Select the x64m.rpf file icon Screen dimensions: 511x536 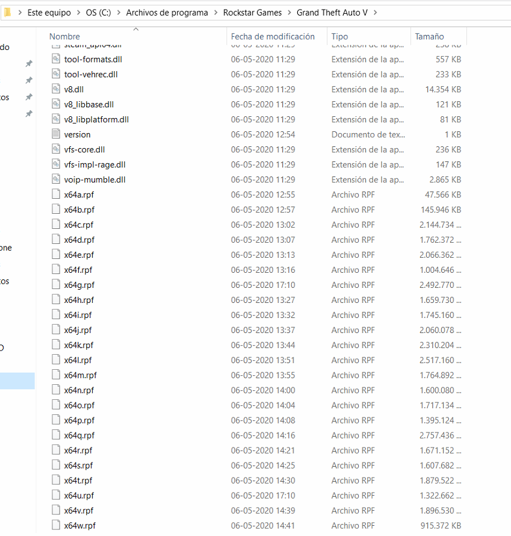coord(56,375)
